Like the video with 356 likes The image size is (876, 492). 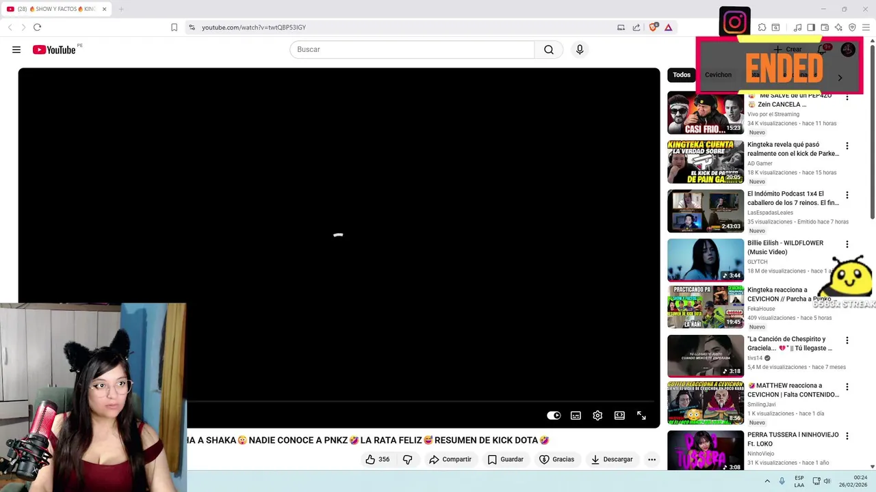(x=377, y=459)
